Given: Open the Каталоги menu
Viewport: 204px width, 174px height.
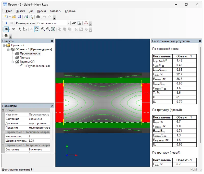Looking at the screenshot, I should (x=55, y=11).
